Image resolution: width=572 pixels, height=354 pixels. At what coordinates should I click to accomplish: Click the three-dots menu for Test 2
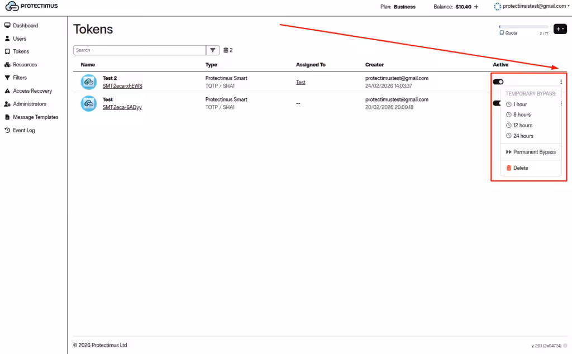click(x=561, y=82)
